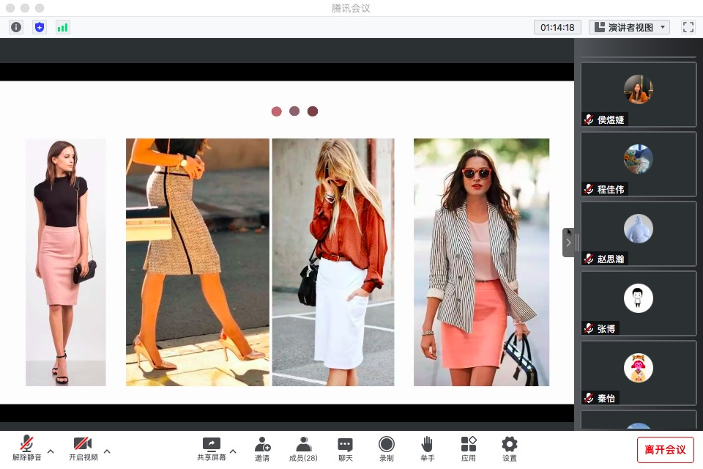Collapse the participant video sidebar arrow

click(x=568, y=243)
